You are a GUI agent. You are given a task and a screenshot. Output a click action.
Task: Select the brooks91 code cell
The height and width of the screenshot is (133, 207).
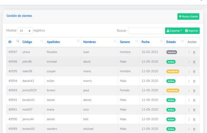click(32, 100)
